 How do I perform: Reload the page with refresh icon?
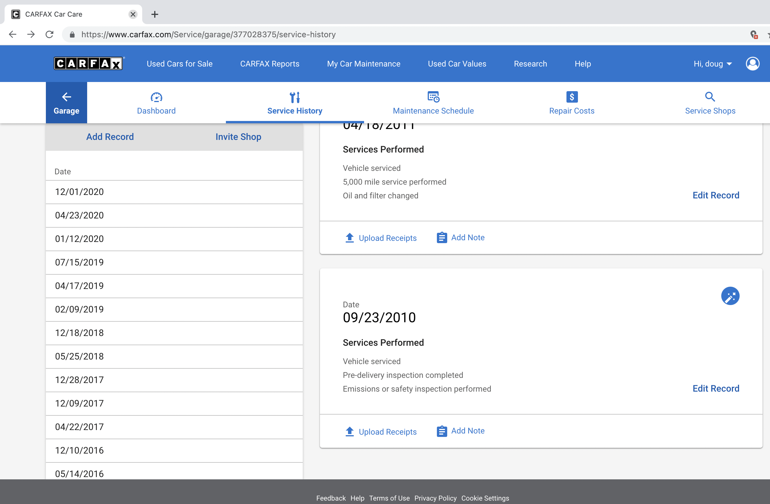50,34
